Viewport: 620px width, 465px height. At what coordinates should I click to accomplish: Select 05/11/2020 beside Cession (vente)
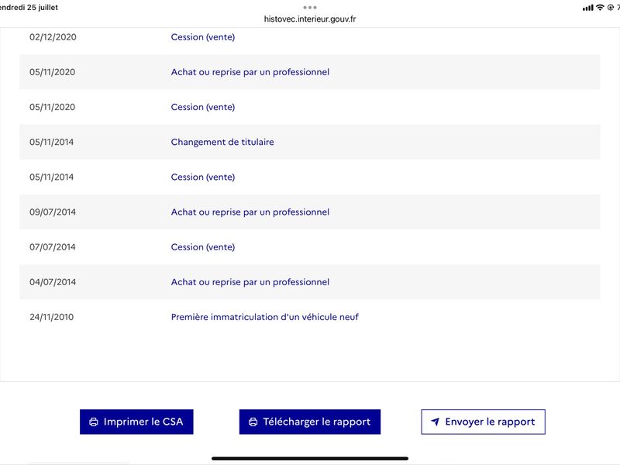52,107
